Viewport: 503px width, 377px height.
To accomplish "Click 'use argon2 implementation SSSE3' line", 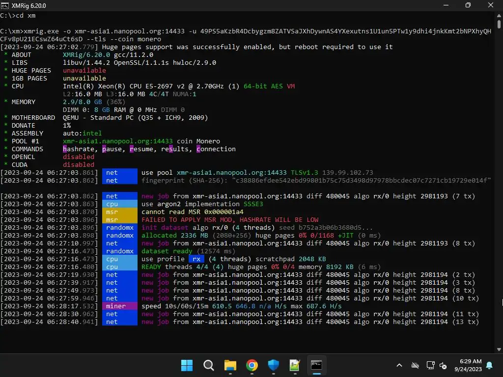I will tap(202, 204).
